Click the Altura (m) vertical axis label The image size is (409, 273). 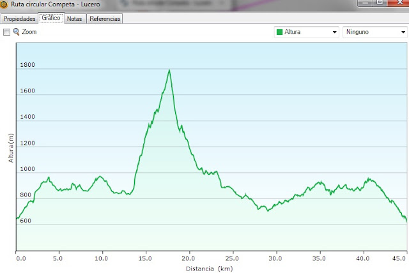[x=10, y=148]
